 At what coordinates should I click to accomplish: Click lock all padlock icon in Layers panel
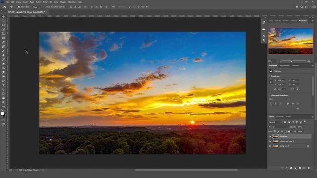pyautogui.click(x=289, y=132)
